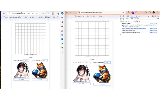Click Player 1 start game button in Edge
The width and height of the screenshot is (160, 100).
click(x=21, y=79)
